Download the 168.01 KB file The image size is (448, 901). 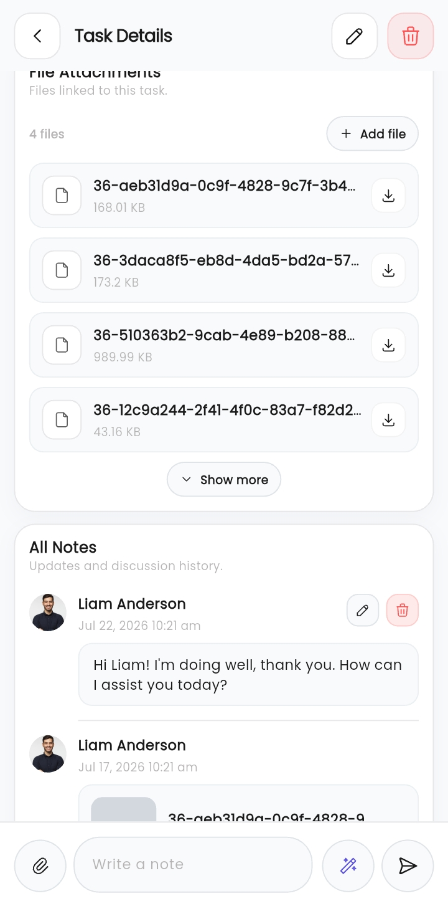click(388, 196)
